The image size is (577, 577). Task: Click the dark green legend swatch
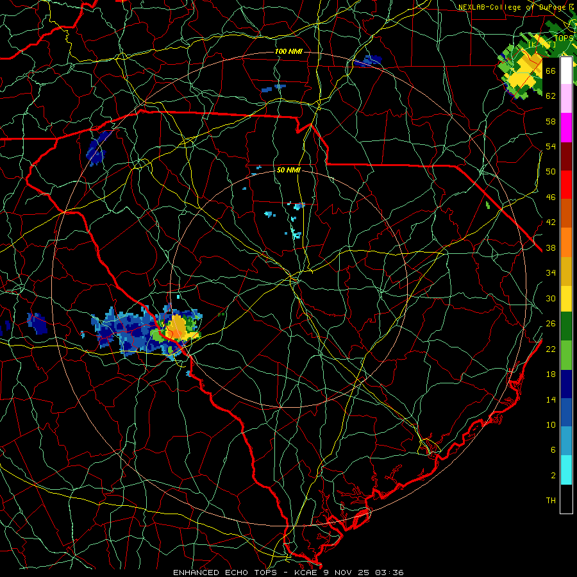click(566, 326)
